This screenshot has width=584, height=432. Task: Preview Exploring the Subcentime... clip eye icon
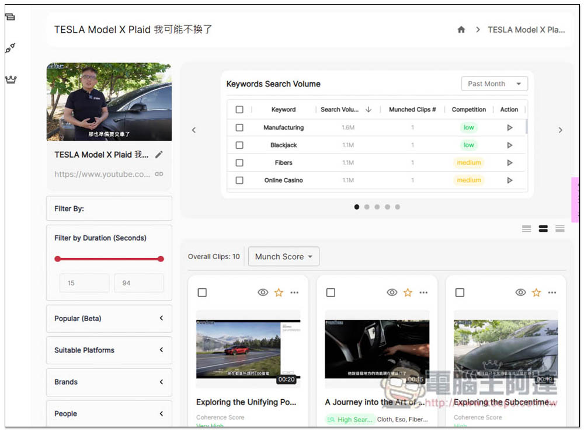coord(521,292)
